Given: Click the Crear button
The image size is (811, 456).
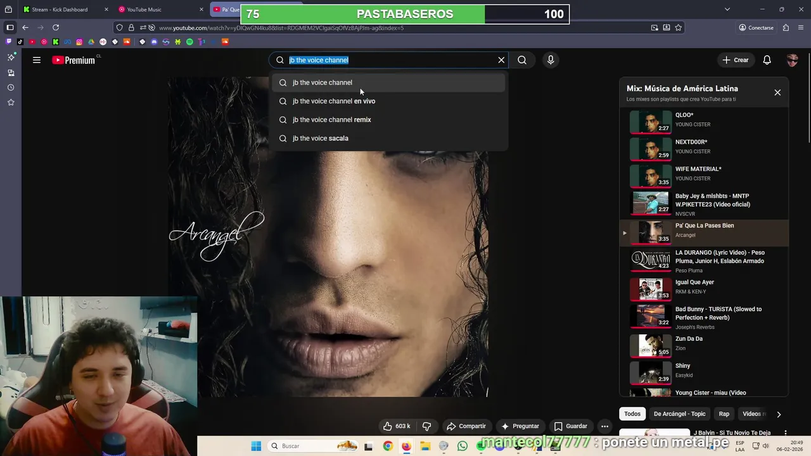Looking at the screenshot, I should click(x=736, y=60).
